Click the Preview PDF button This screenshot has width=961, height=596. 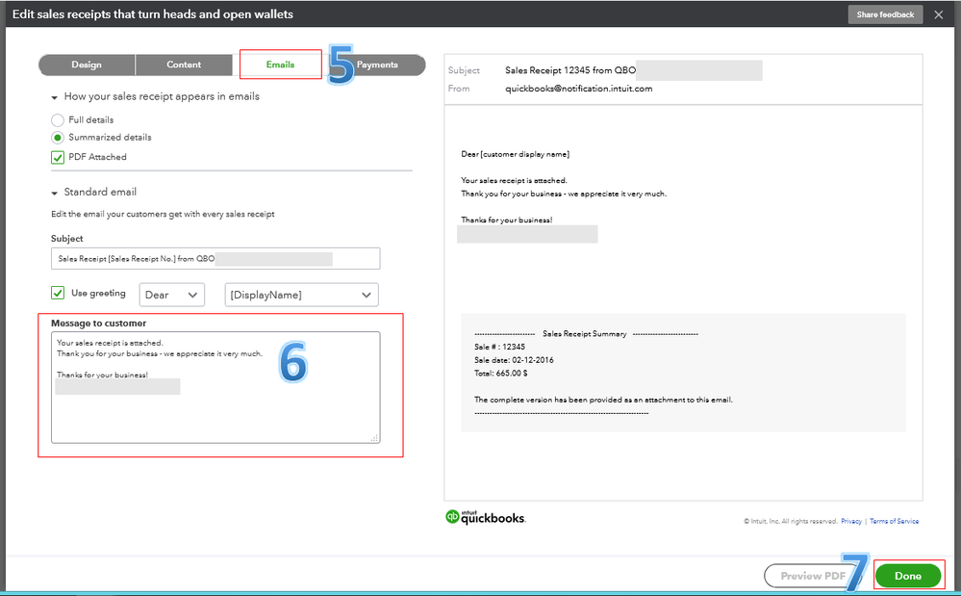[813, 576]
